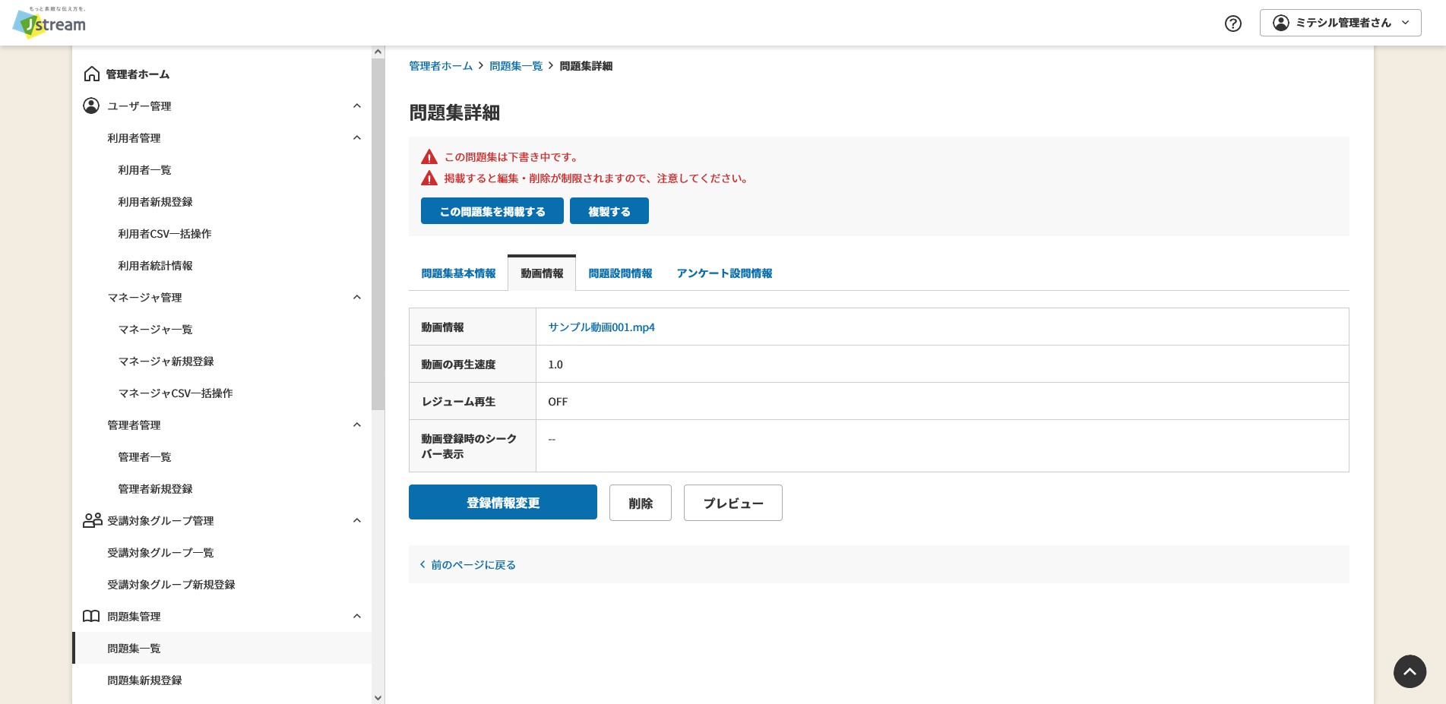
Task: Open the サンプル動画001.mp4 link
Action: point(601,327)
